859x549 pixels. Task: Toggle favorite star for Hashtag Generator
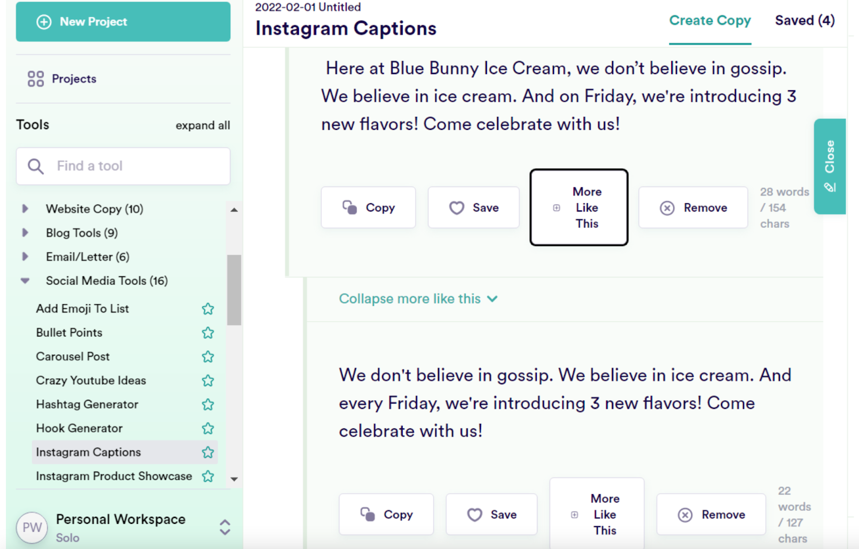(208, 405)
